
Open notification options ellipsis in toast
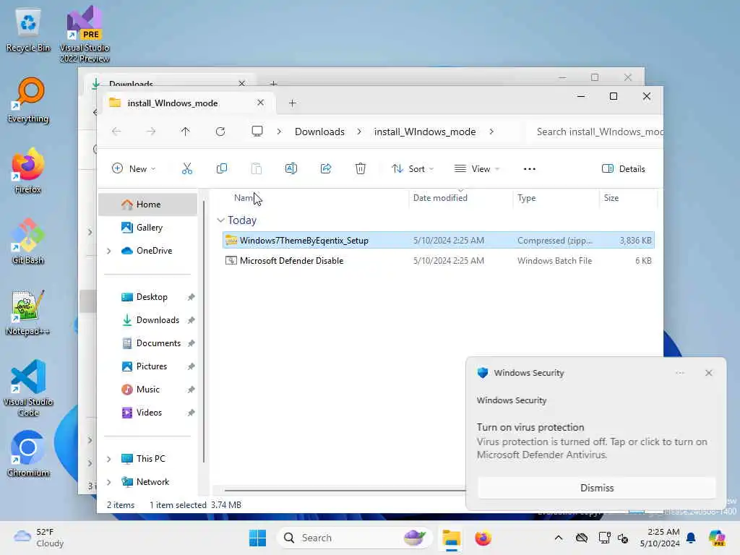pyautogui.click(x=679, y=373)
